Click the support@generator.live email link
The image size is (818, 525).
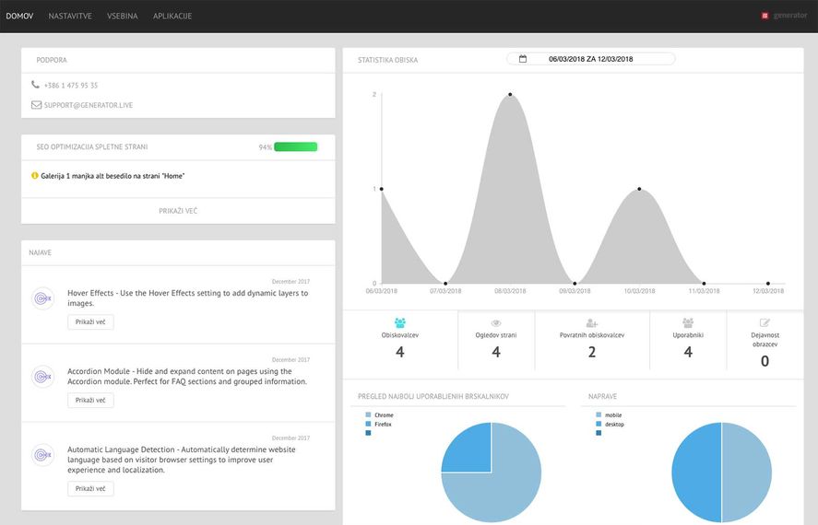pyautogui.click(x=89, y=105)
